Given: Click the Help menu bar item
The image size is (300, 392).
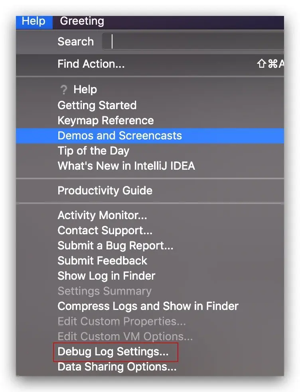Looking at the screenshot, I should (34, 22).
